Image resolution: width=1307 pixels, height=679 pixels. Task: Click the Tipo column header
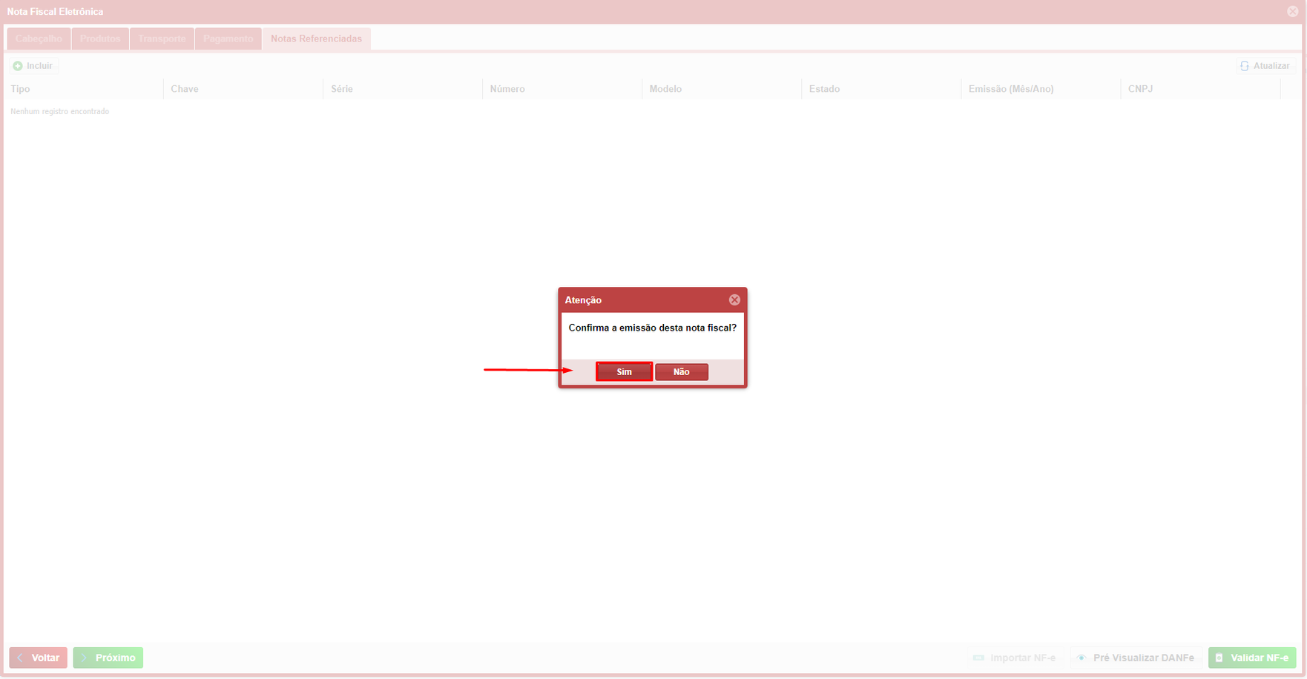(21, 89)
